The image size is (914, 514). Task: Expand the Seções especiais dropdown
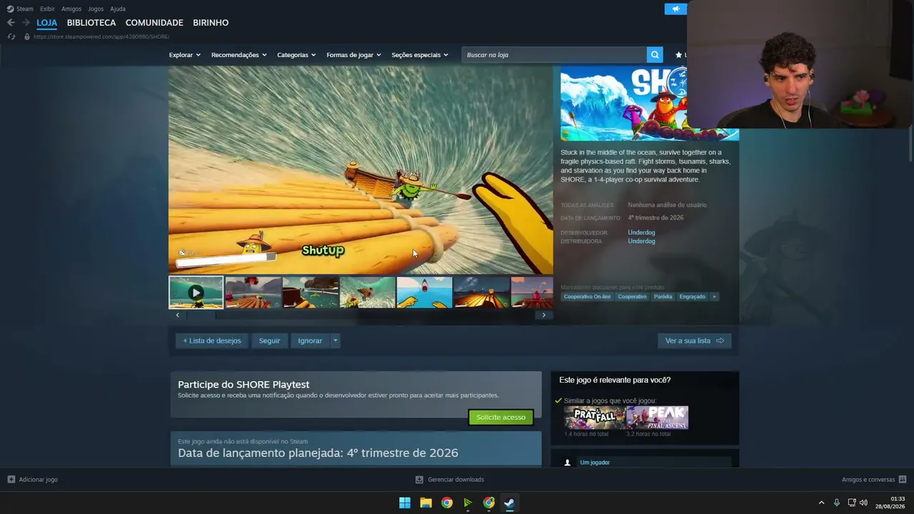point(420,55)
